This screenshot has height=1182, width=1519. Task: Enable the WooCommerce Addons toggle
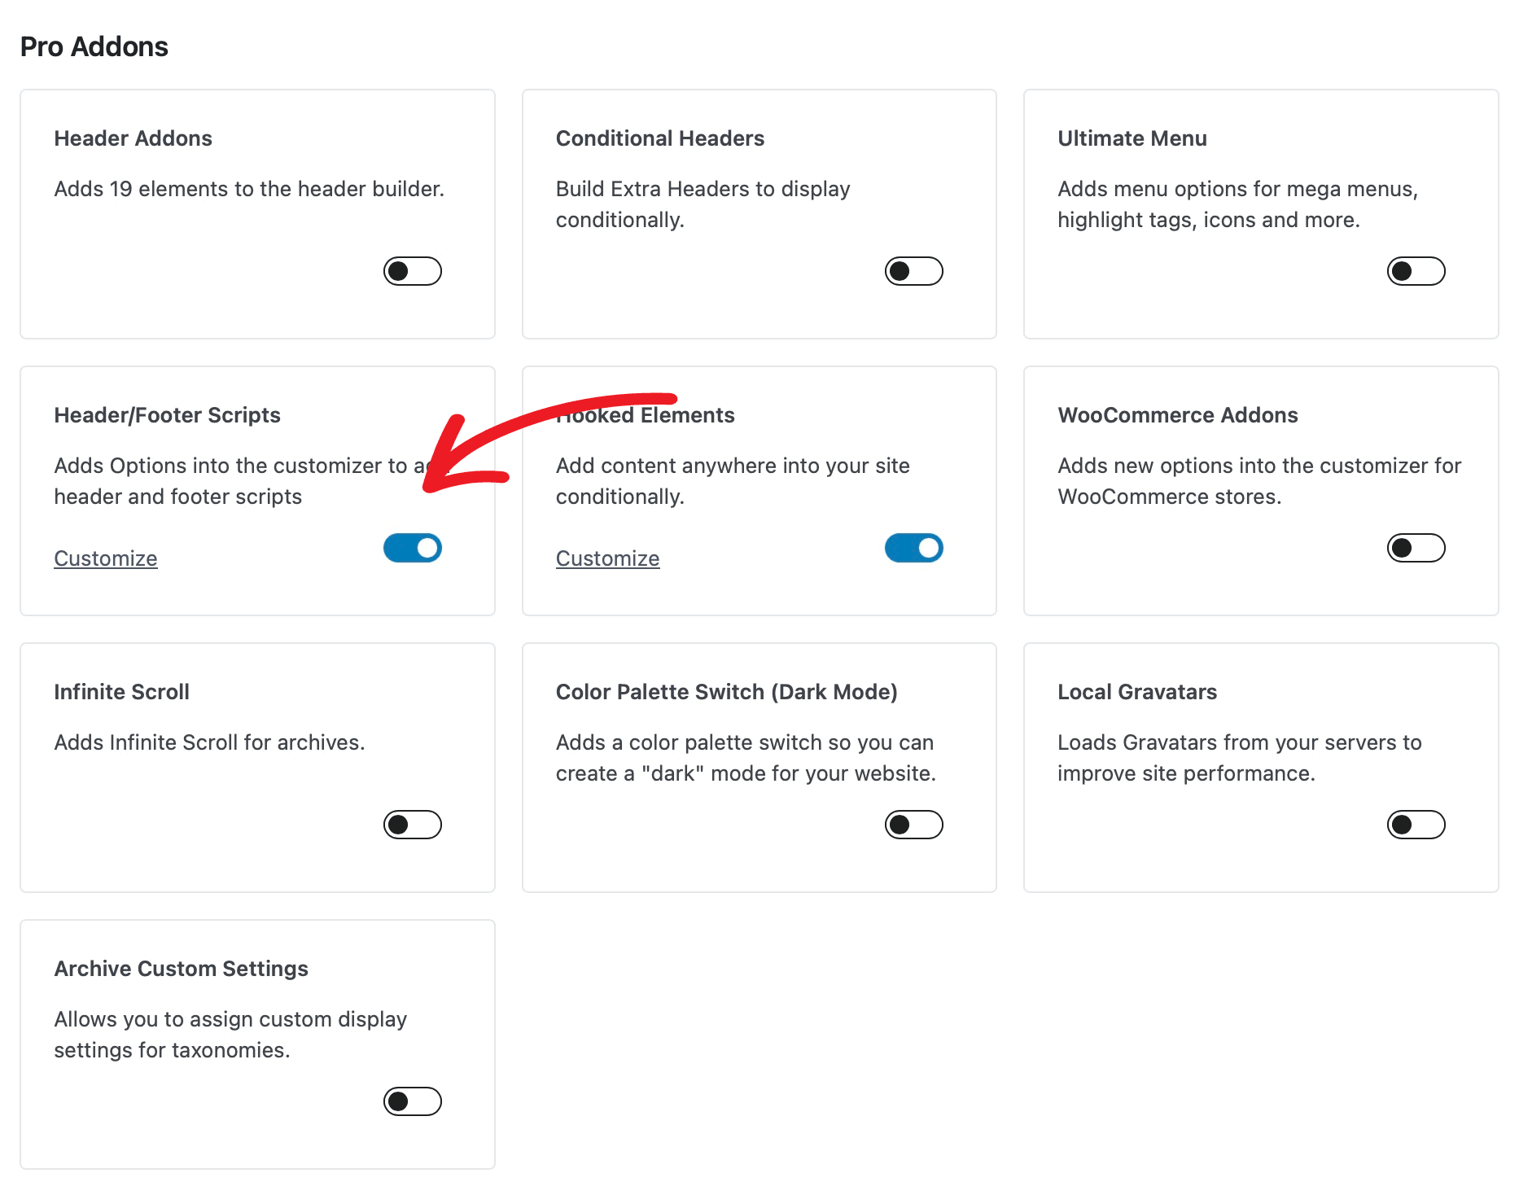pyautogui.click(x=1415, y=548)
